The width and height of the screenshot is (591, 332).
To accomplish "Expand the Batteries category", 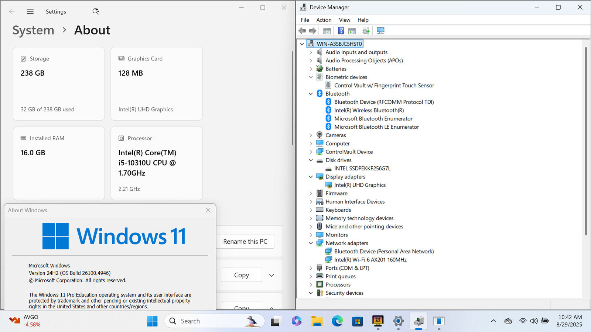I will point(311,69).
